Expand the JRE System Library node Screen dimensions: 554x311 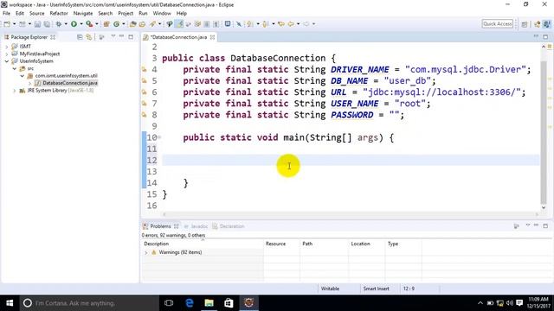15,91
